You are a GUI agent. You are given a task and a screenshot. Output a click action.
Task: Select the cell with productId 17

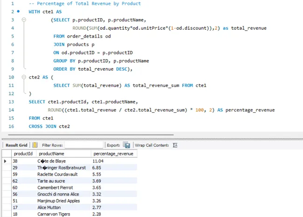(24, 207)
